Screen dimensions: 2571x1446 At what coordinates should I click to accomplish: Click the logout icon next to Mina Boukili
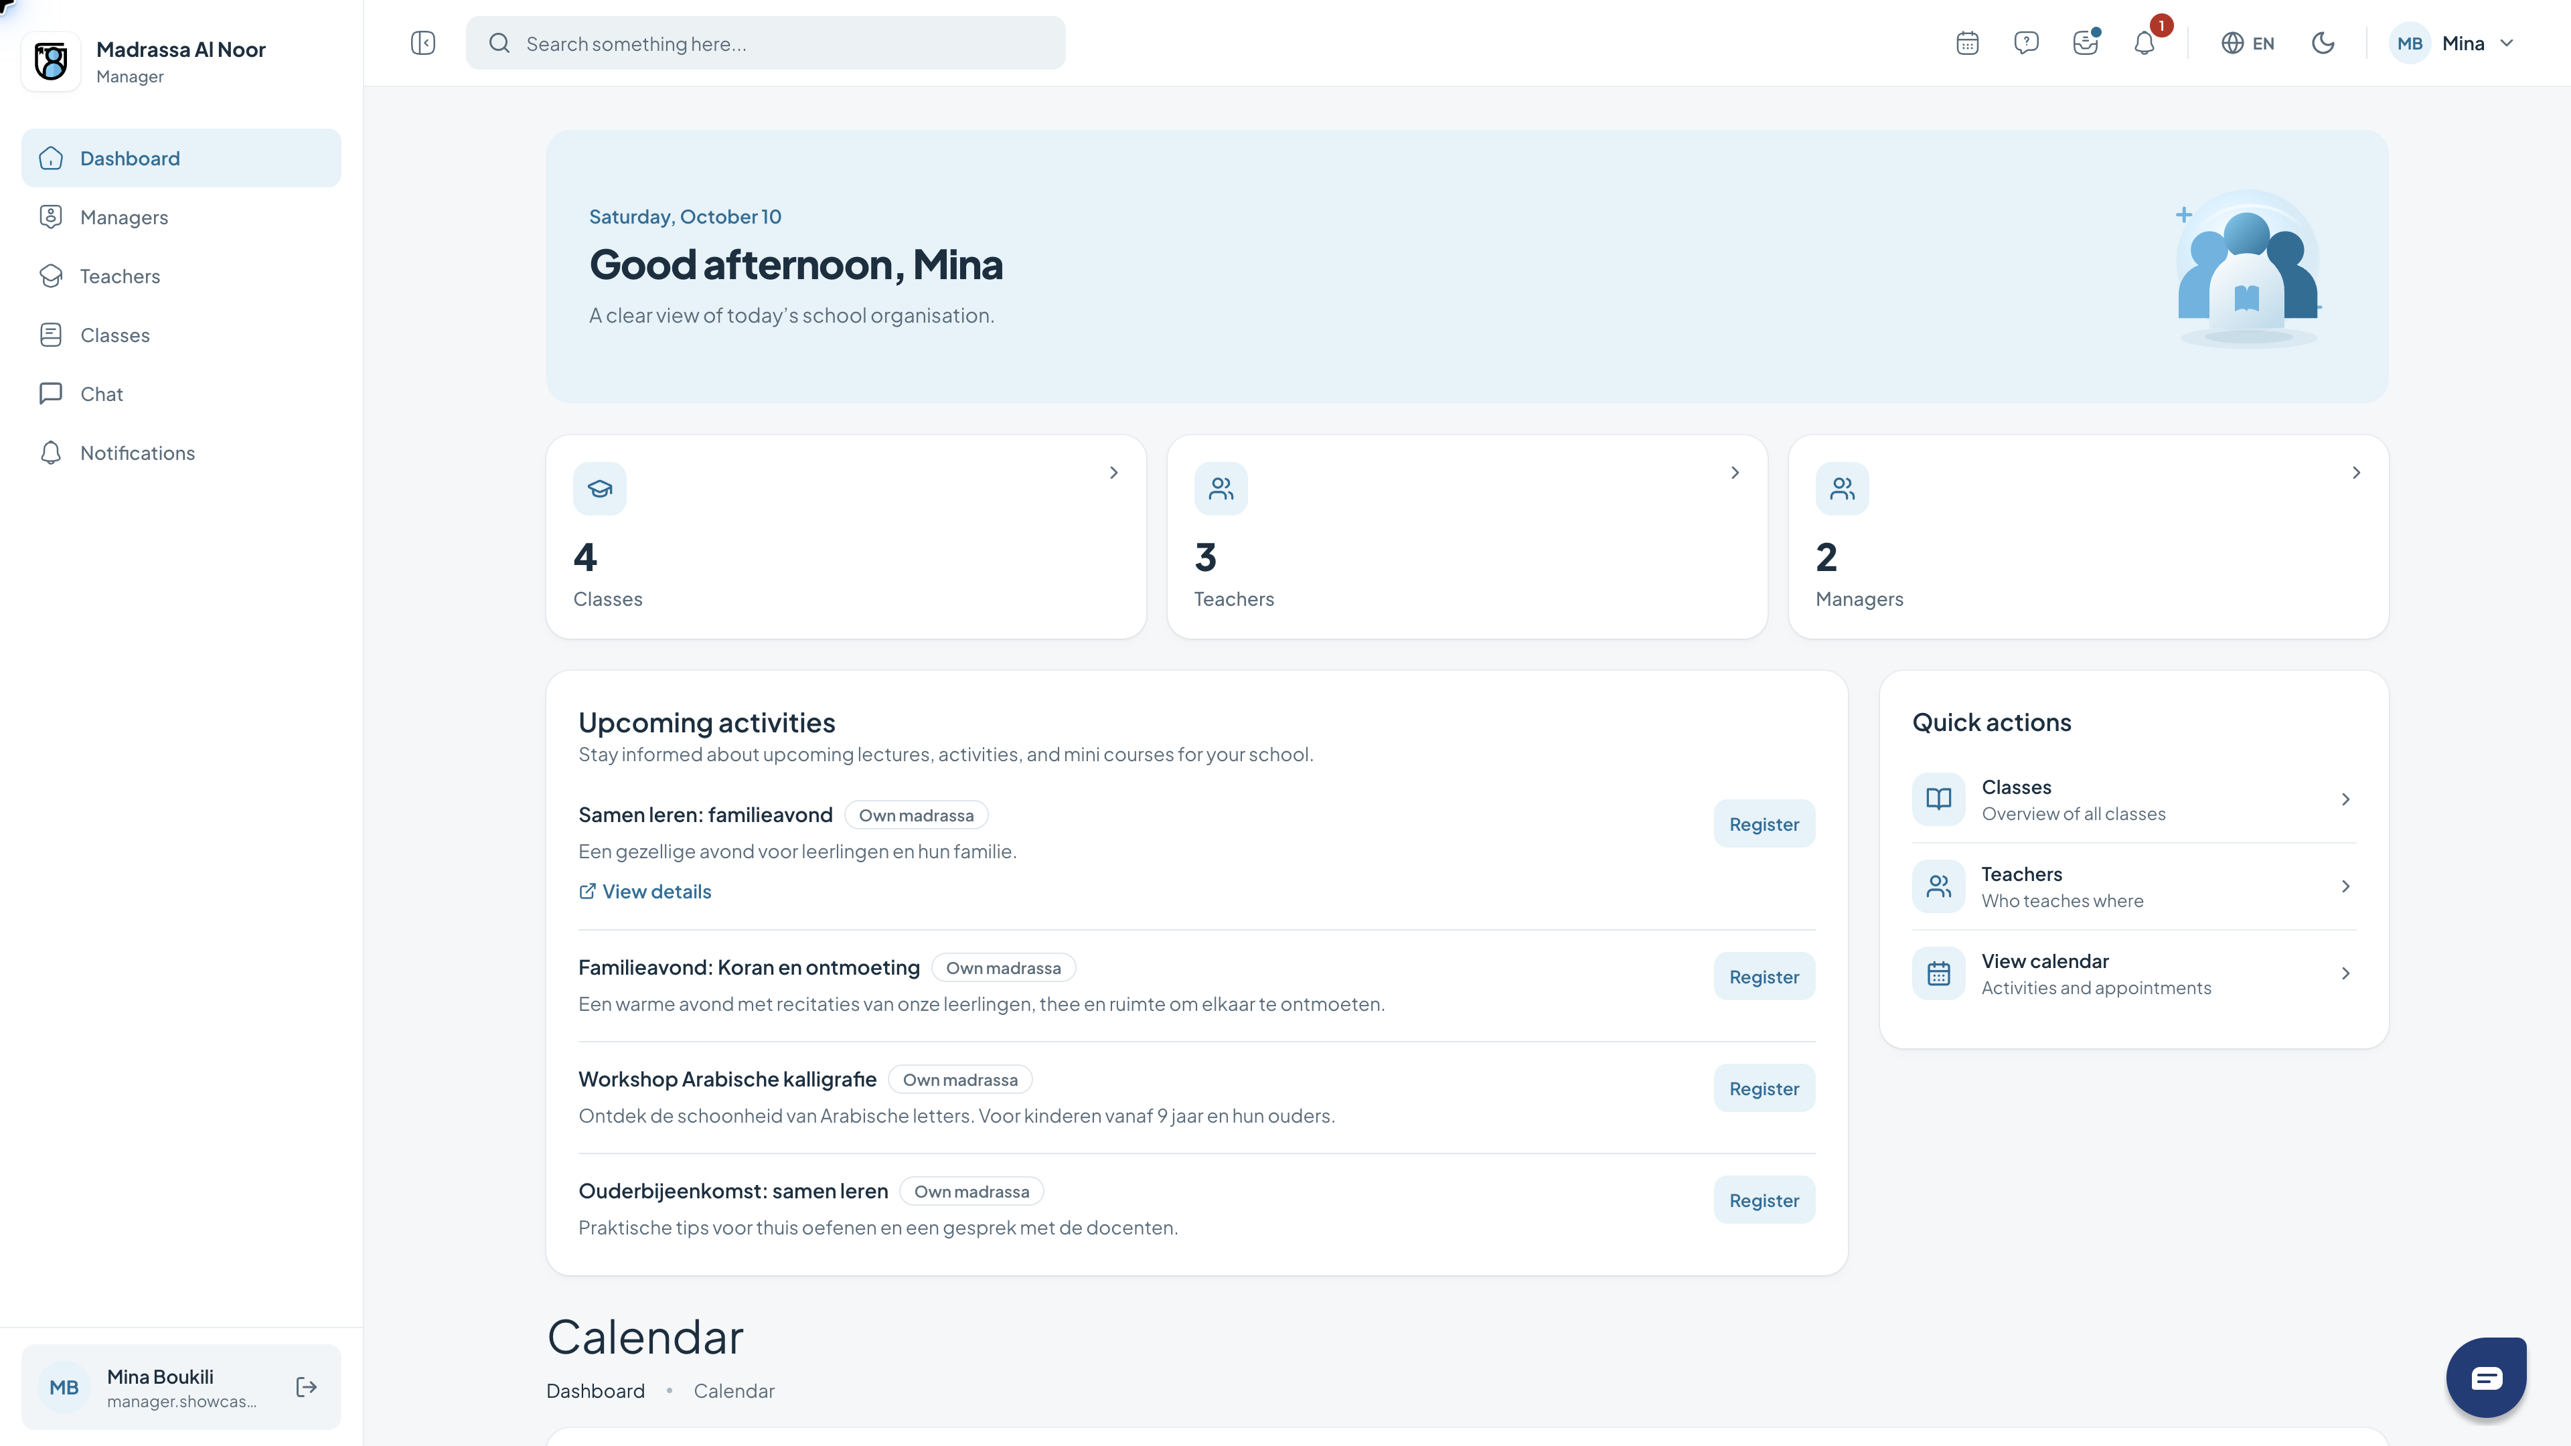coord(307,1387)
